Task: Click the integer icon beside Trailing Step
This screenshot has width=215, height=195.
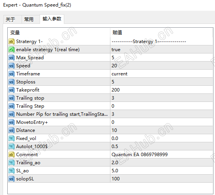Action: click(x=12, y=106)
